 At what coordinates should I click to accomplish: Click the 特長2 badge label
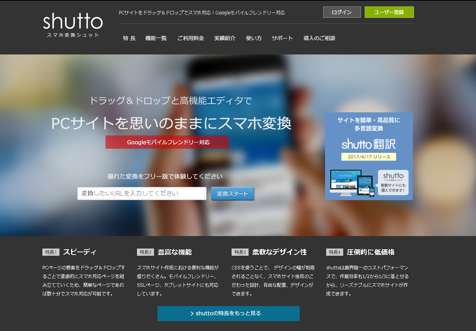tap(145, 252)
